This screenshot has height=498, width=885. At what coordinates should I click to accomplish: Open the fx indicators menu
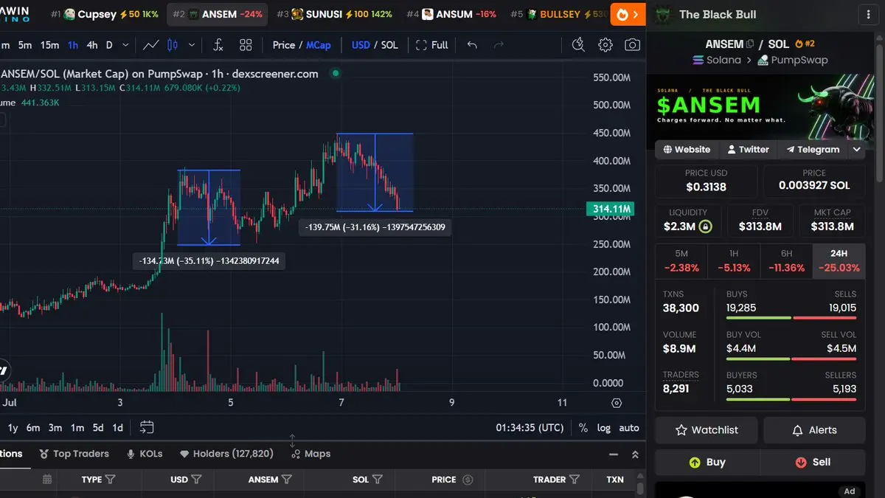tap(218, 45)
